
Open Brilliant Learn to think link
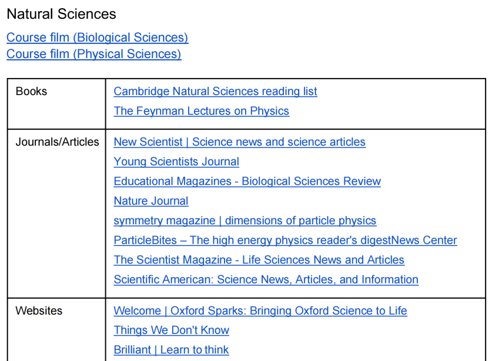(171, 350)
